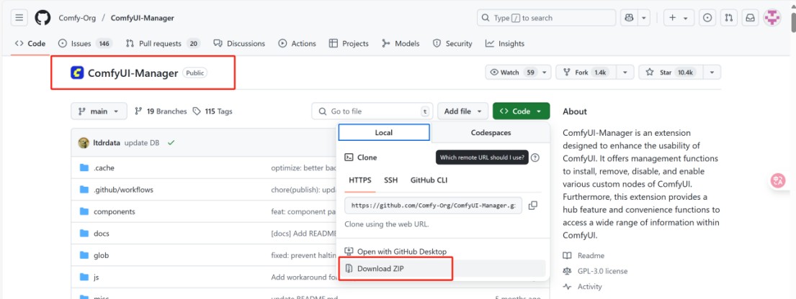The image size is (796, 299).
Task: View the 115 Tags link
Action: tap(213, 111)
